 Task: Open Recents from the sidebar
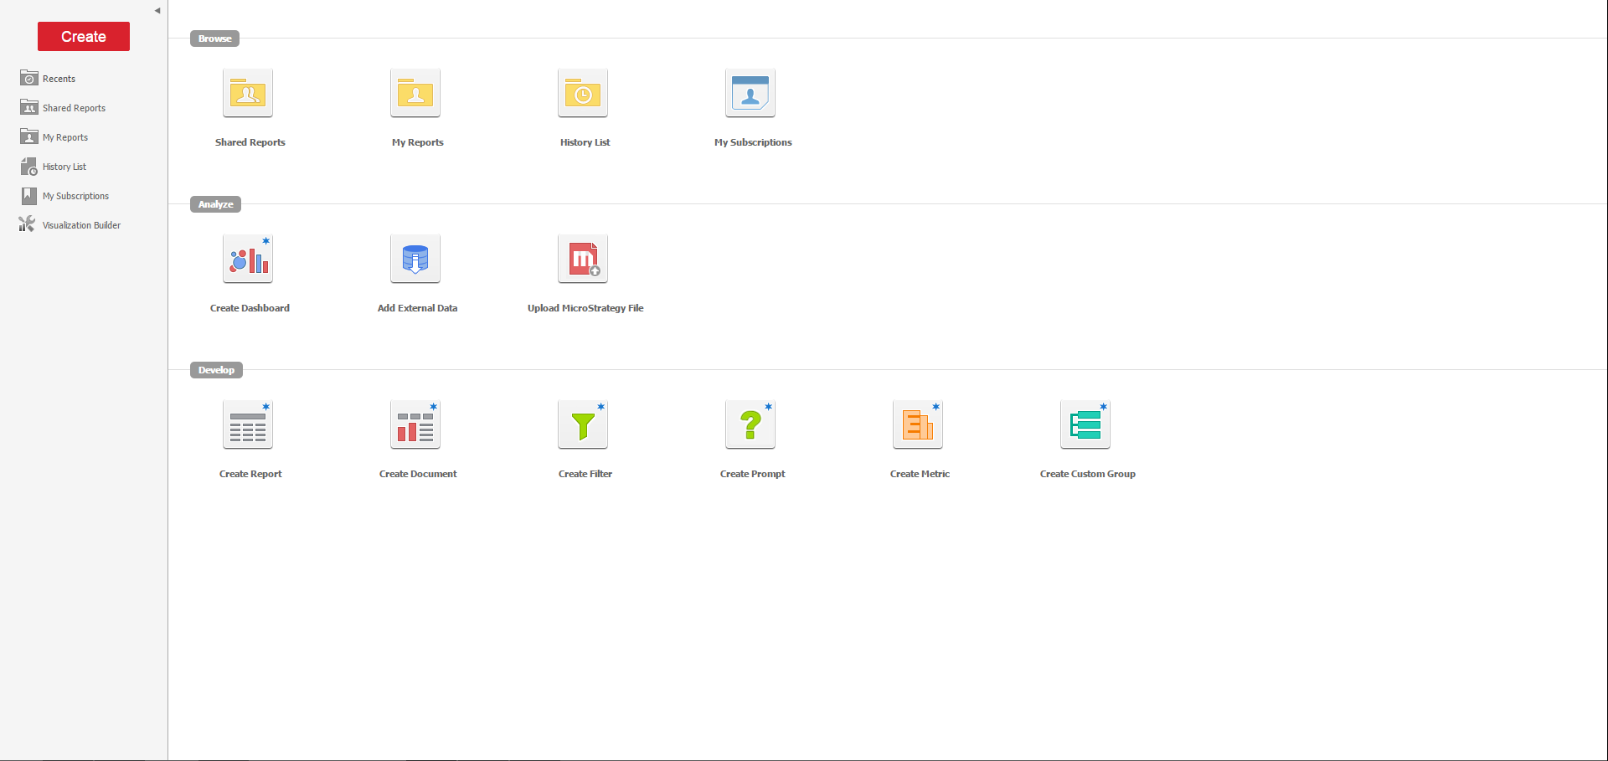[x=59, y=78]
